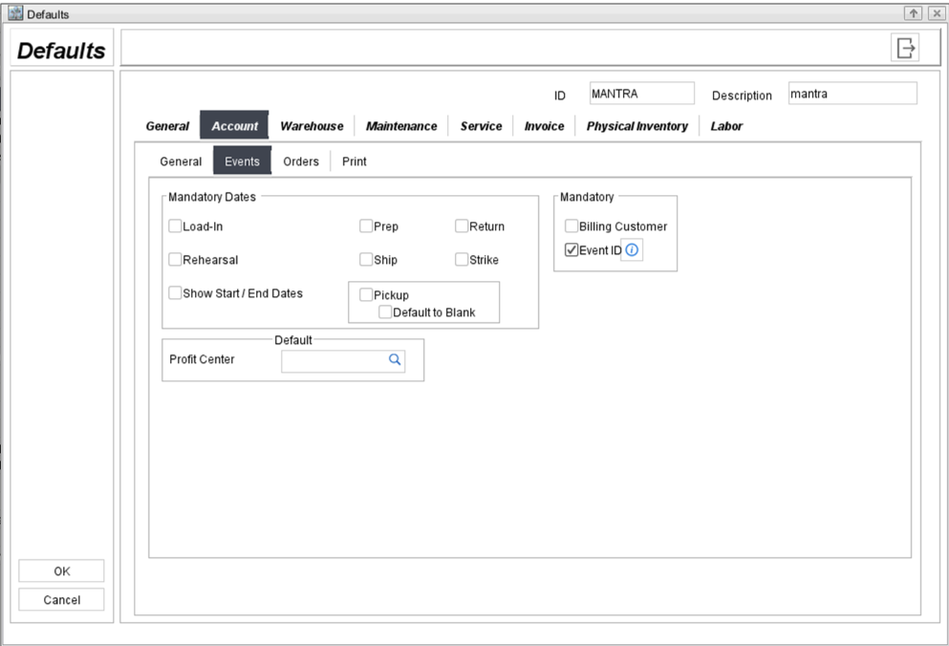Tick the Default to Blank checkbox
The image size is (949, 646).
coord(385,312)
